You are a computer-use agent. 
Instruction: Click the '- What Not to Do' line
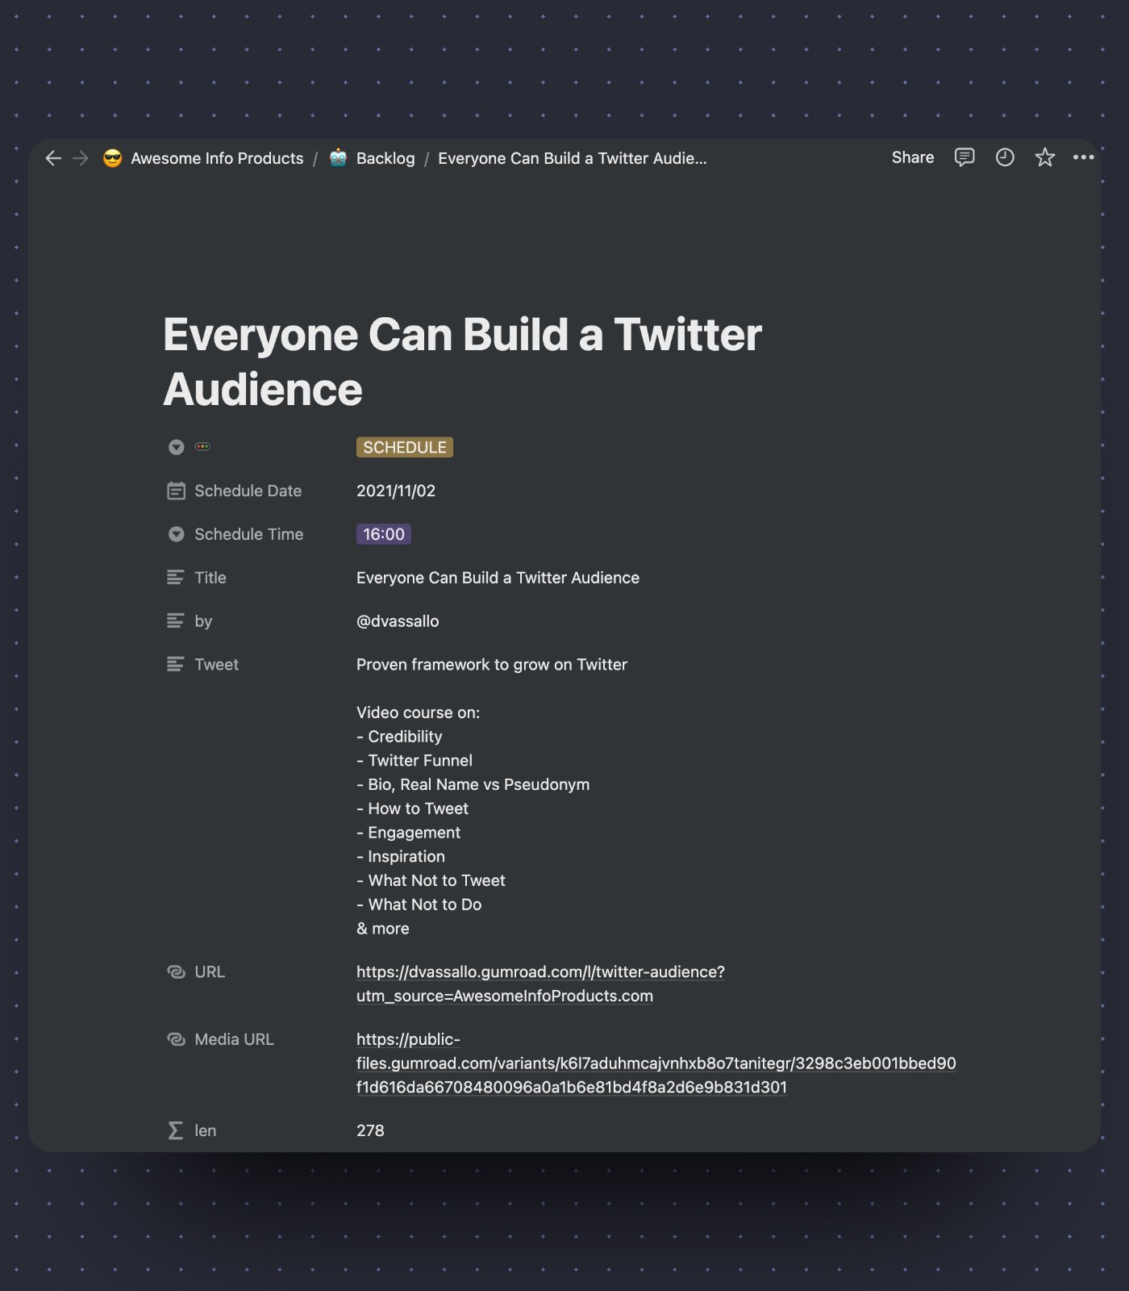(x=419, y=905)
